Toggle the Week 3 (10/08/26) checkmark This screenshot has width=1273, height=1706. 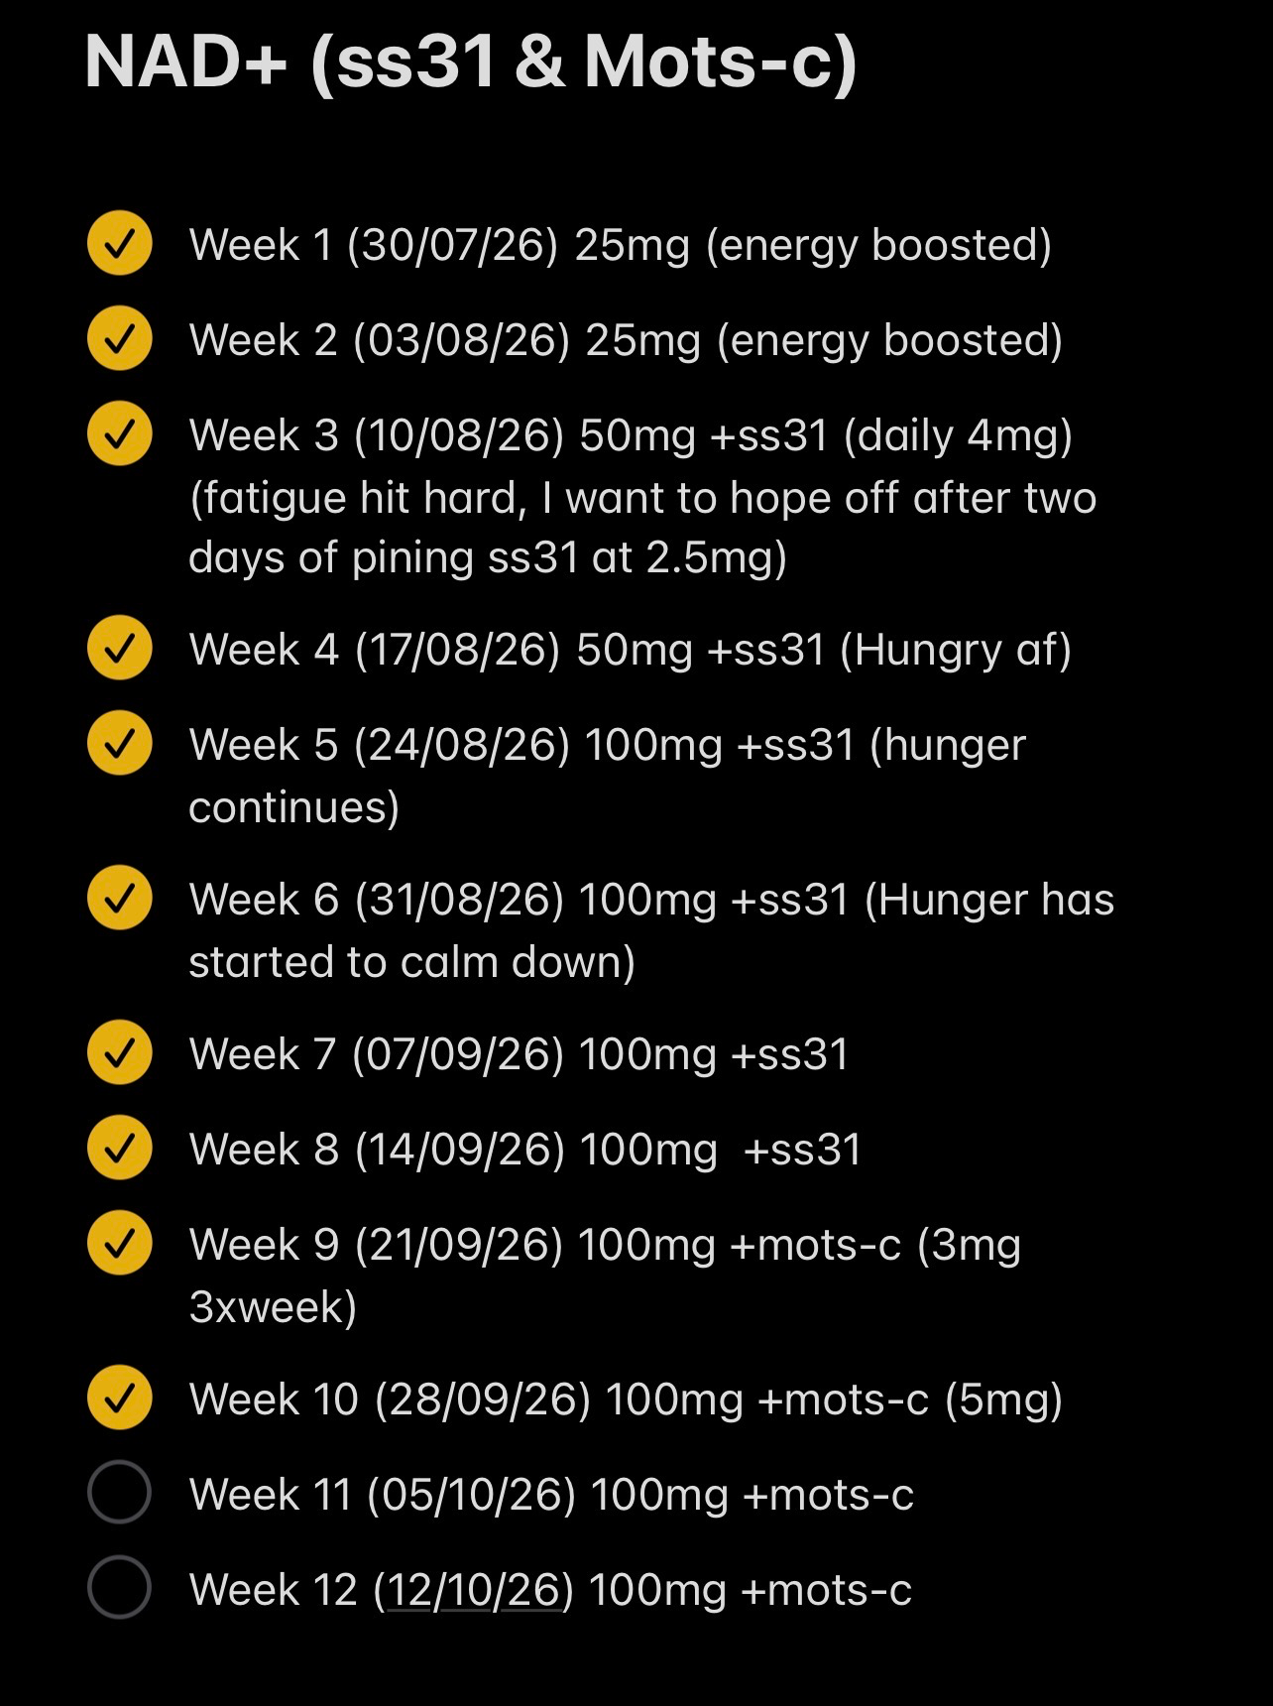click(119, 433)
